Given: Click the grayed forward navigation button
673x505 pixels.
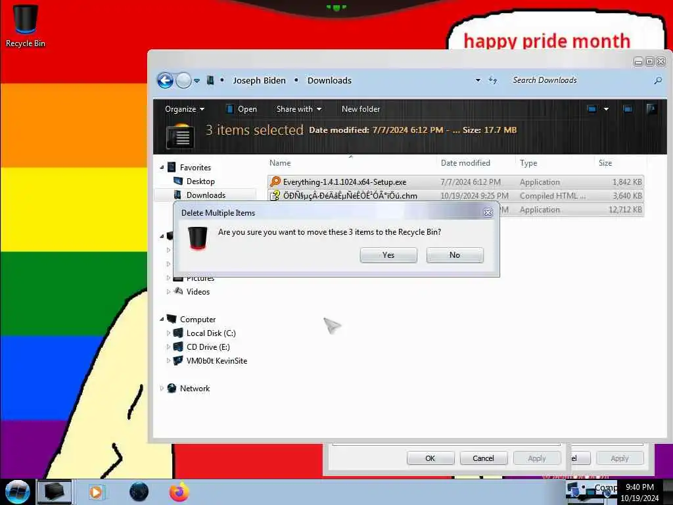Looking at the screenshot, I should pos(184,80).
